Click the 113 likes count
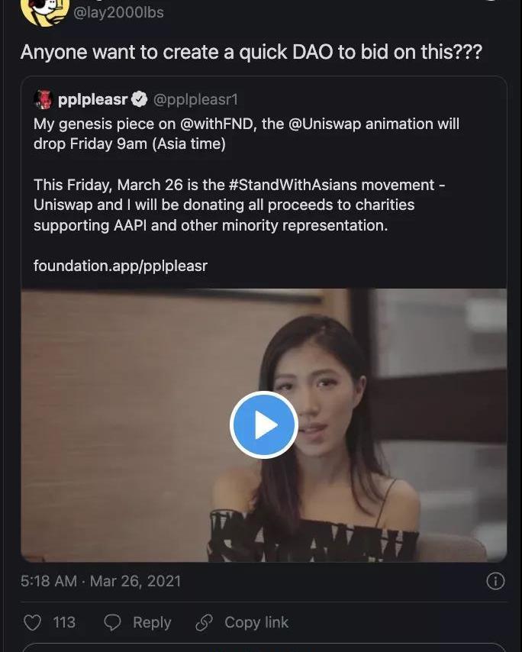Image resolution: width=522 pixels, height=652 pixels. [x=64, y=623]
